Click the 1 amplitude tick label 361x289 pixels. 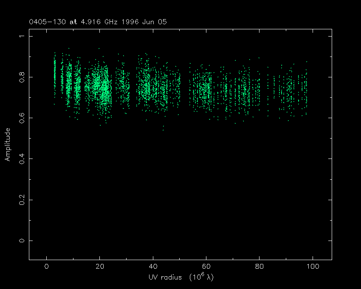pos(21,37)
